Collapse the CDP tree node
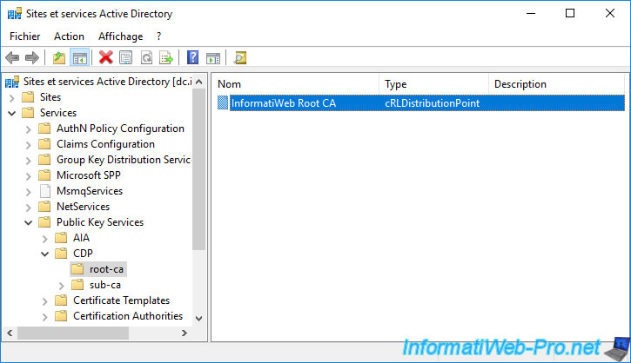Screen dimensions: 631x363 [44, 254]
